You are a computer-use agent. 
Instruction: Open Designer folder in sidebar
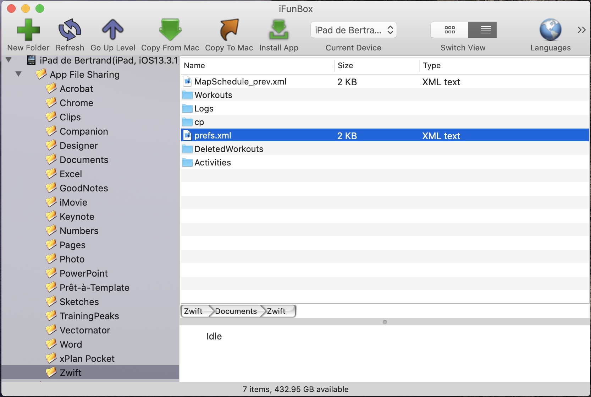(72, 146)
